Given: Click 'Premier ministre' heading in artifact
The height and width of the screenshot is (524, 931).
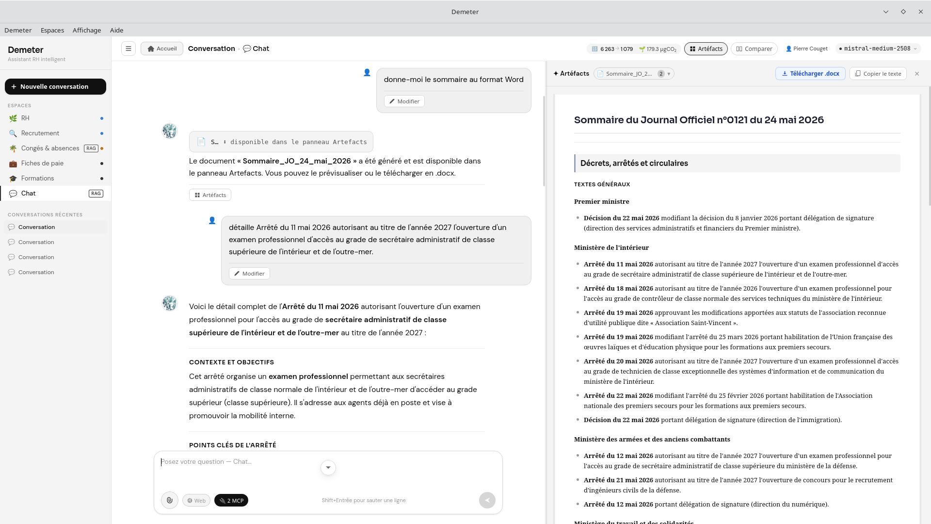Looking at the screenshot, I should tap(601, 202).
